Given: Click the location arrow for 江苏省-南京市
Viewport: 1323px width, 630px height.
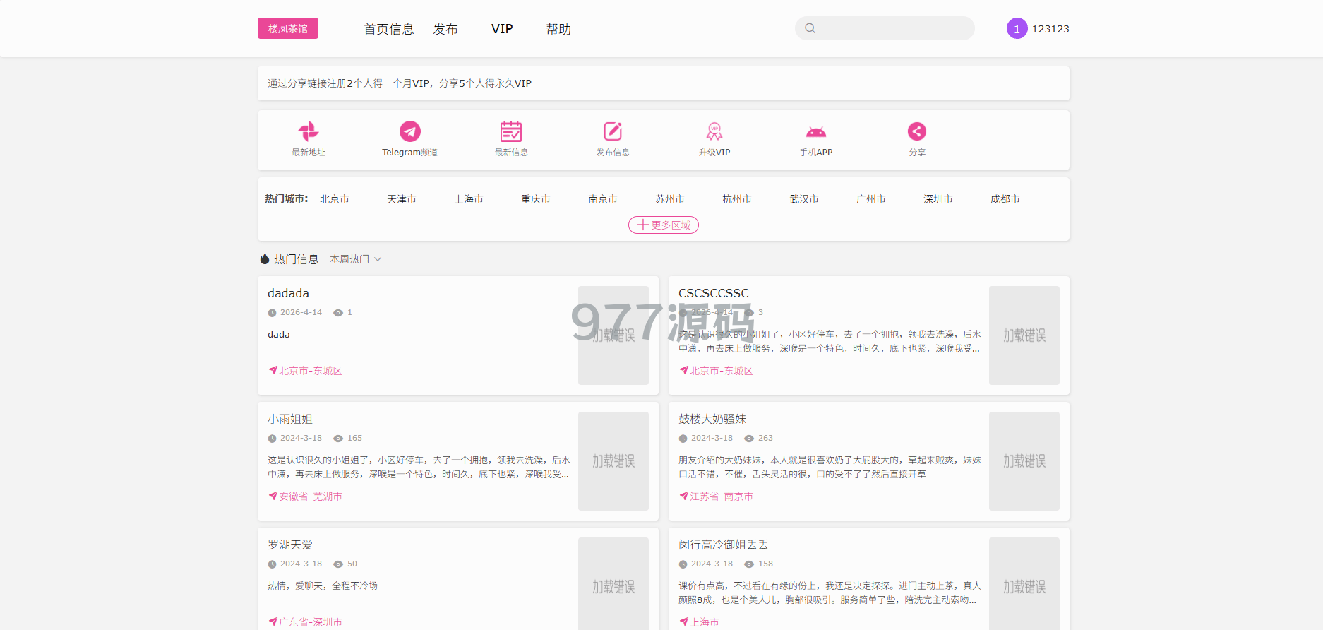Looking at the screenshot, I should (683, 496).
